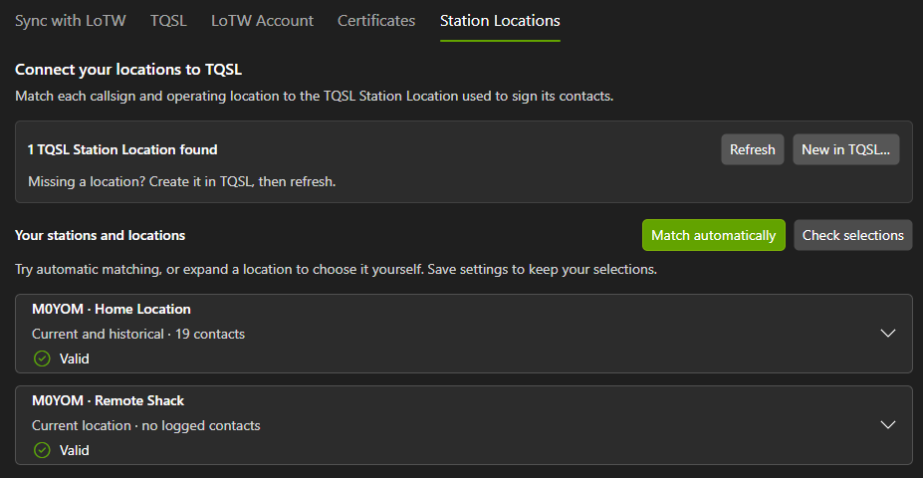
Task: Click New in TQSL... button
Action: coord(846,149)
